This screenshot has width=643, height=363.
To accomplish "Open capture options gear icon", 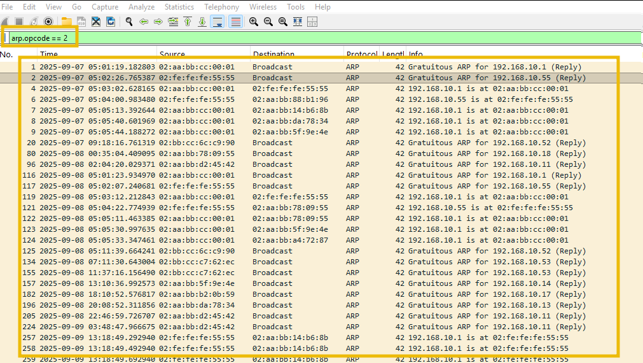I will coord(48,22).
